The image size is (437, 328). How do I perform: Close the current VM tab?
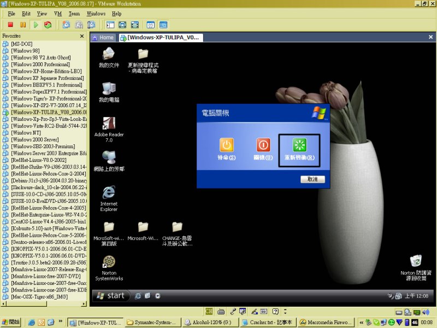click(430, 37)
